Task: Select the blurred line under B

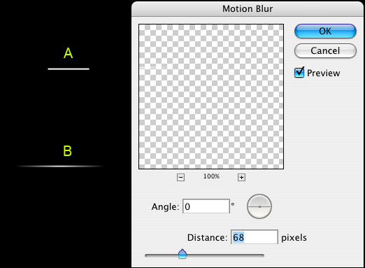Action: (x=60, y=167)
